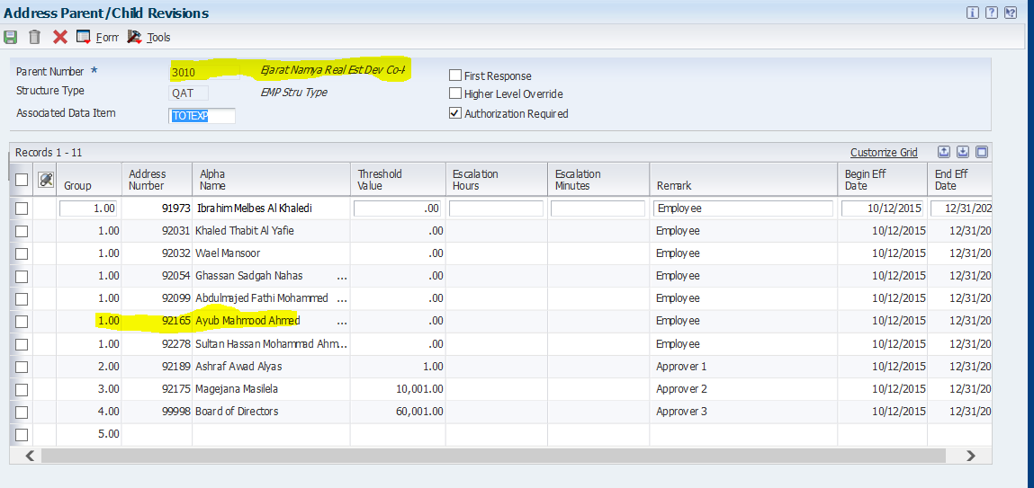Click the Records 1 - 11 label
This screenshot has width=1034, height=488.
[x=49, y=153]
